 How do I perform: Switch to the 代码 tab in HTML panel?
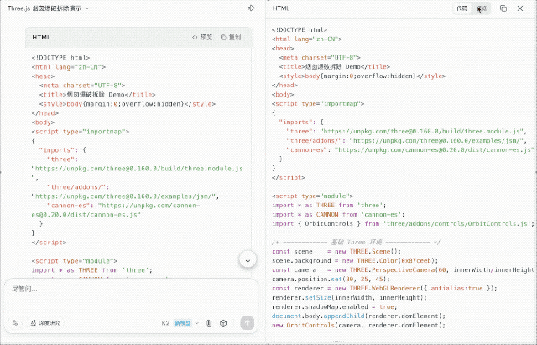coord(462,8)
